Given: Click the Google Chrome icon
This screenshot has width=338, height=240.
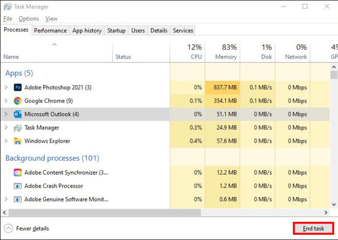Looking at the screenshot, I should point(18,101).
